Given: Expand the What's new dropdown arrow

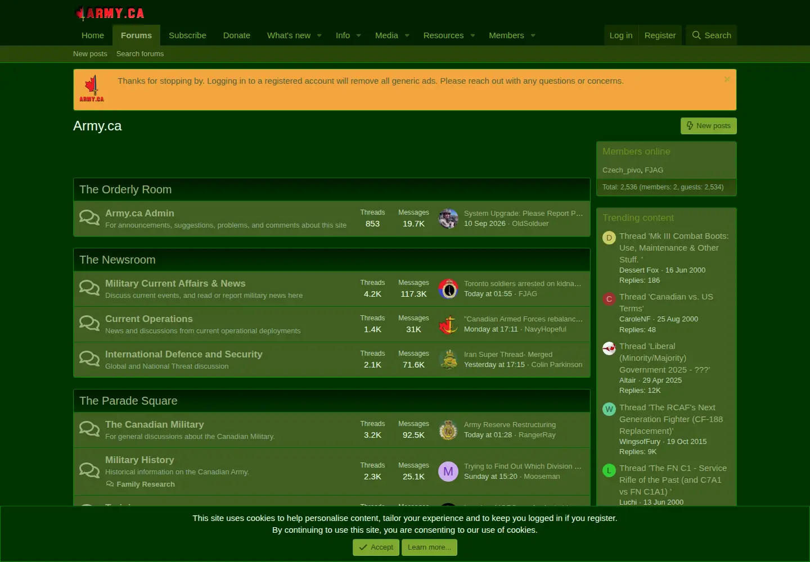Looking at the screenshot, I should [319, 35].
